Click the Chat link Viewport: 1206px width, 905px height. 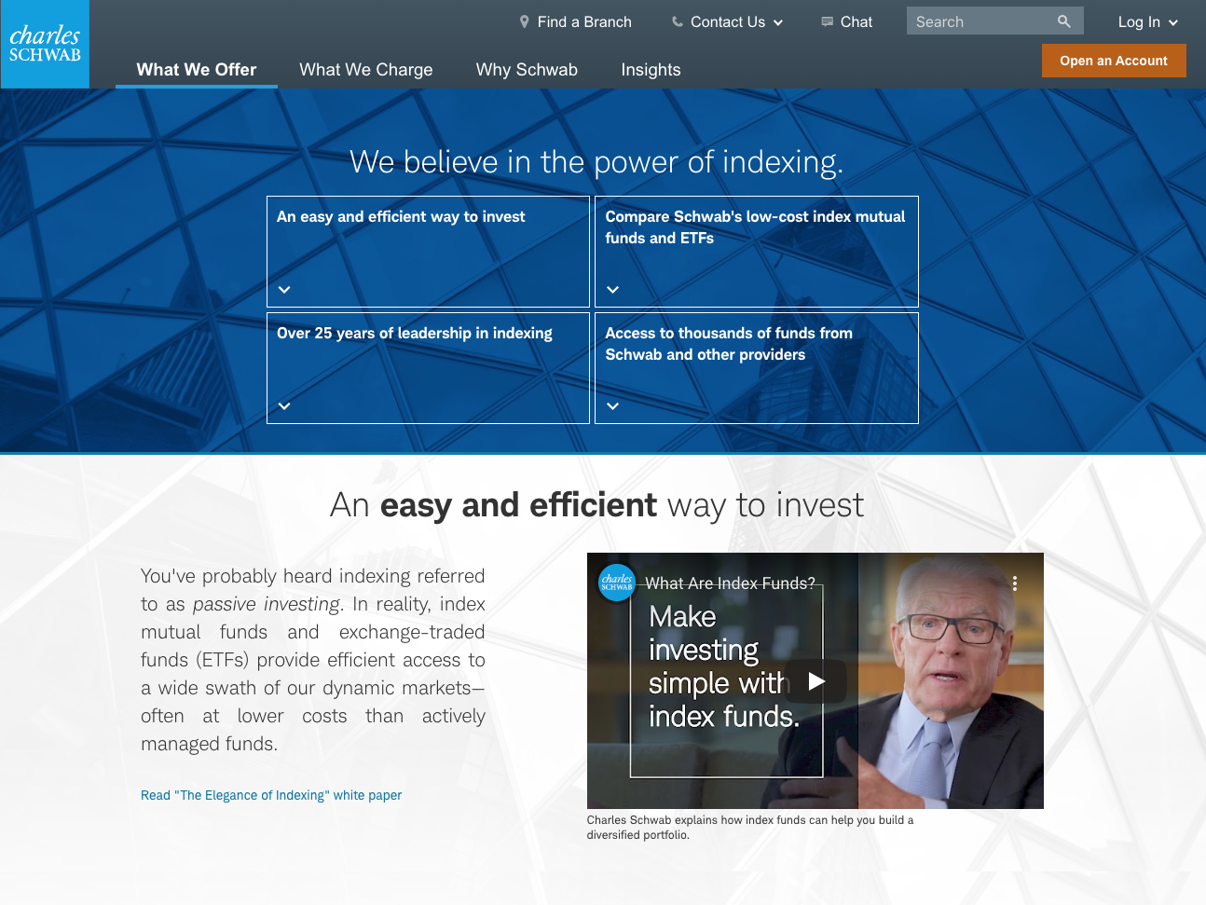click(857, 21)
